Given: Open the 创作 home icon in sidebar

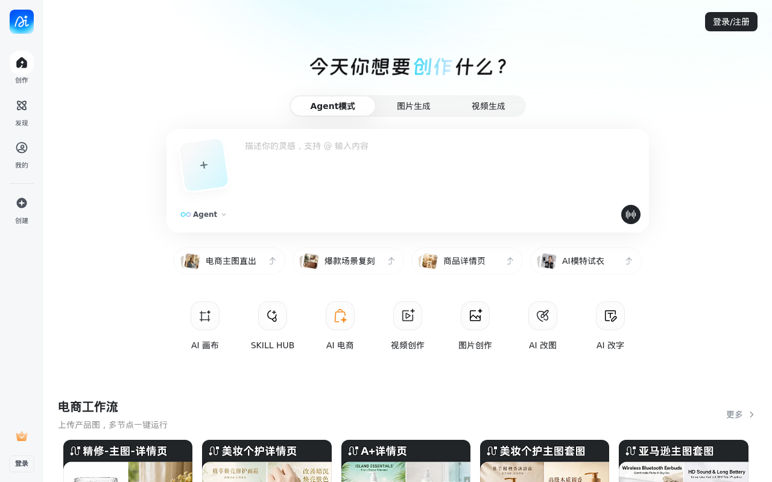Looking at the screenshot, I should pyautogui.click(x=22, y=63).
